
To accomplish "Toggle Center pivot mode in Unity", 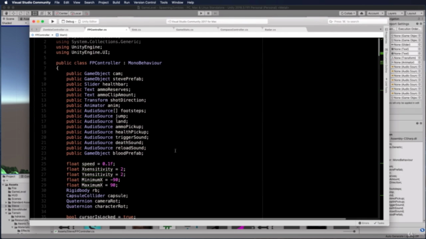I will coord(62,13).
